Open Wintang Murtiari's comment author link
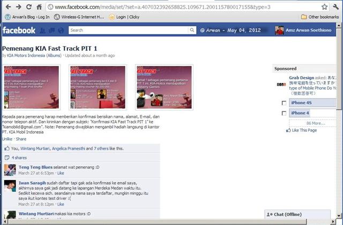 click(36, 214)
